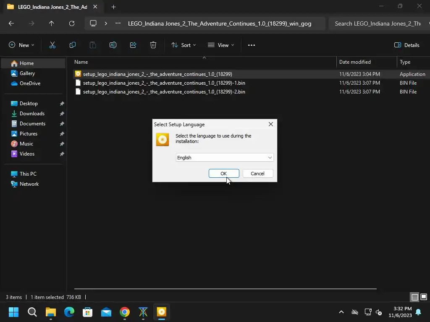Open the Mail app from the taskbar
This screenshot has width=430, height=322.
106,312
